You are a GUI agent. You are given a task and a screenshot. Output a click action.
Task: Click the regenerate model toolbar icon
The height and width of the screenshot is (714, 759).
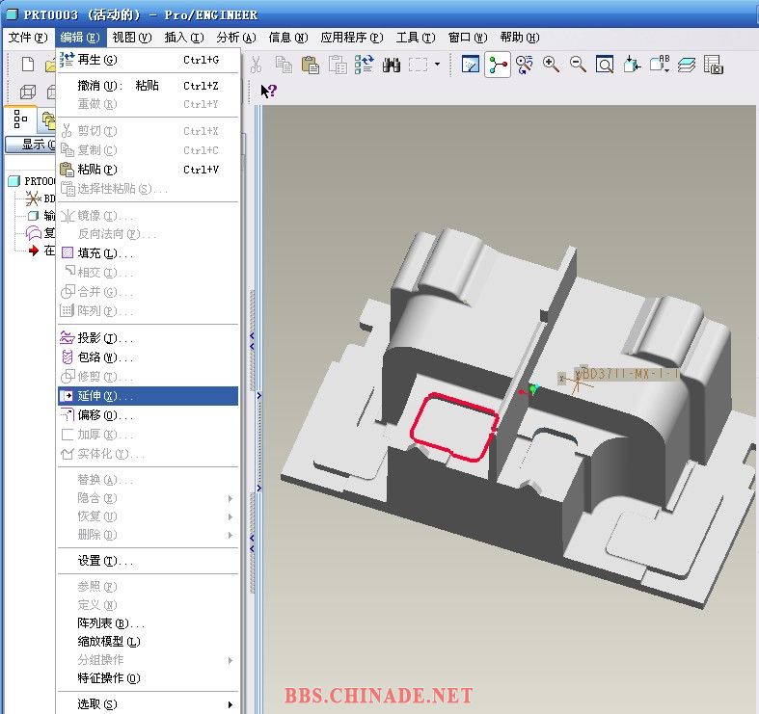click(364, 65)
